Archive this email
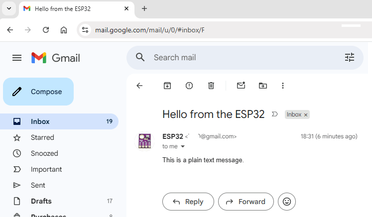 pos(167,86)
